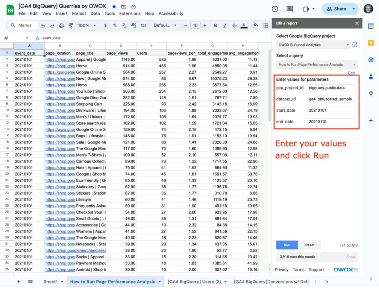Click the start_date input field
Image resolution: width=379 pixels, height=288 pixels.
coord(331,110)
